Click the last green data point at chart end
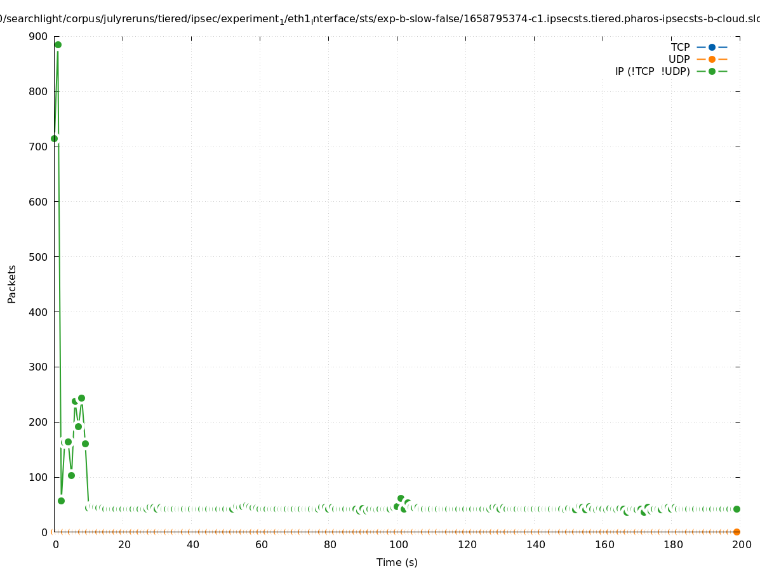Viewport: 760px width, 571px height. coord(737,509)
